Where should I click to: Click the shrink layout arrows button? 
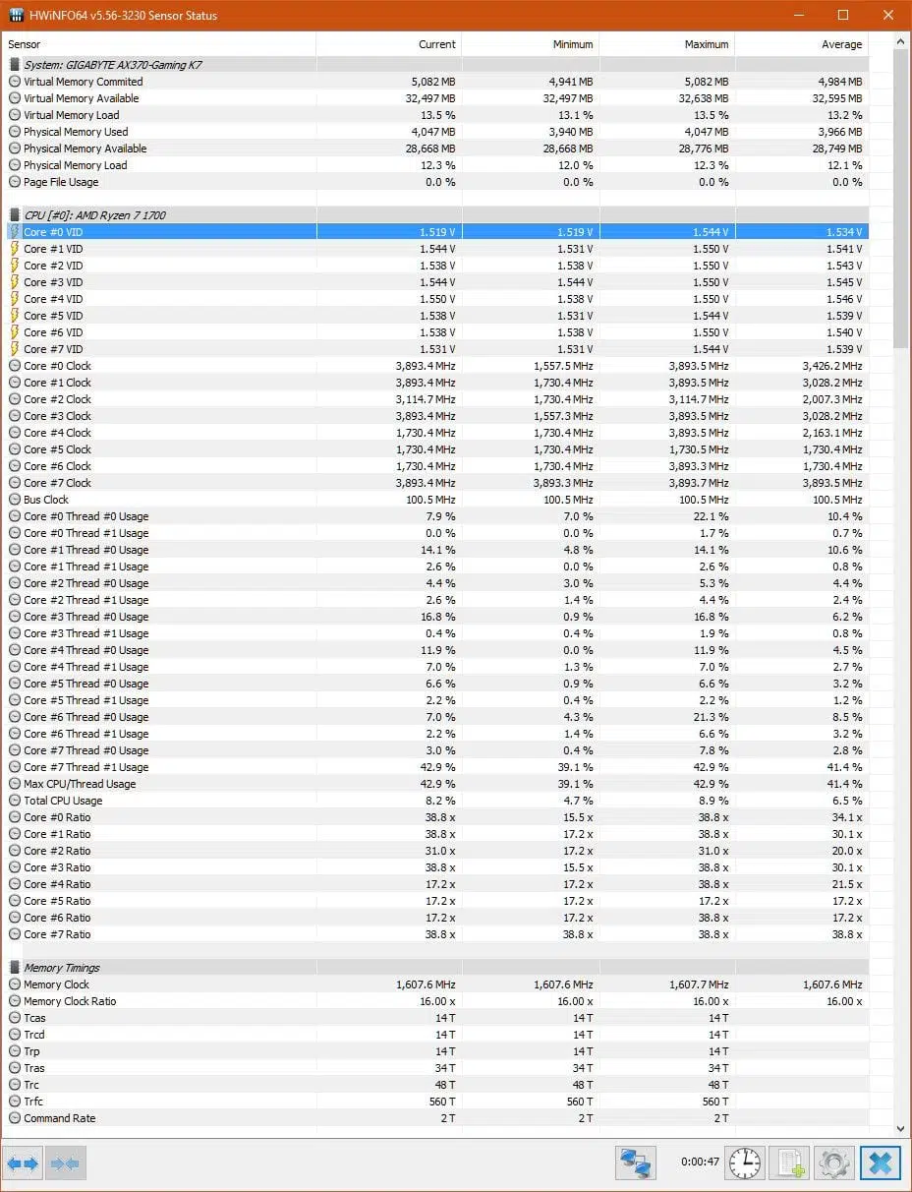[x=66, y=1163]
